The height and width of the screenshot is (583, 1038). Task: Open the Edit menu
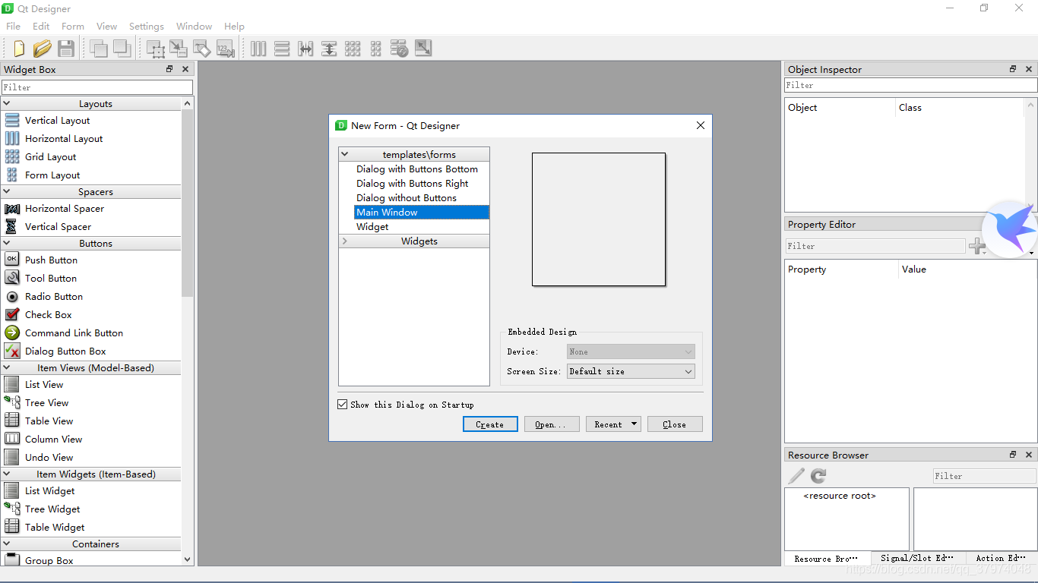[41, 26]
